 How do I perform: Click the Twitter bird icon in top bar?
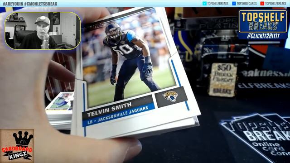204,4
